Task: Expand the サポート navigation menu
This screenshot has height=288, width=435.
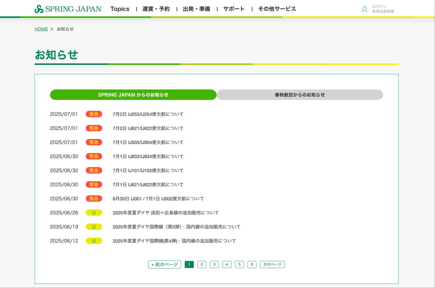Action: pyautogui.click(x=234, y=9)
